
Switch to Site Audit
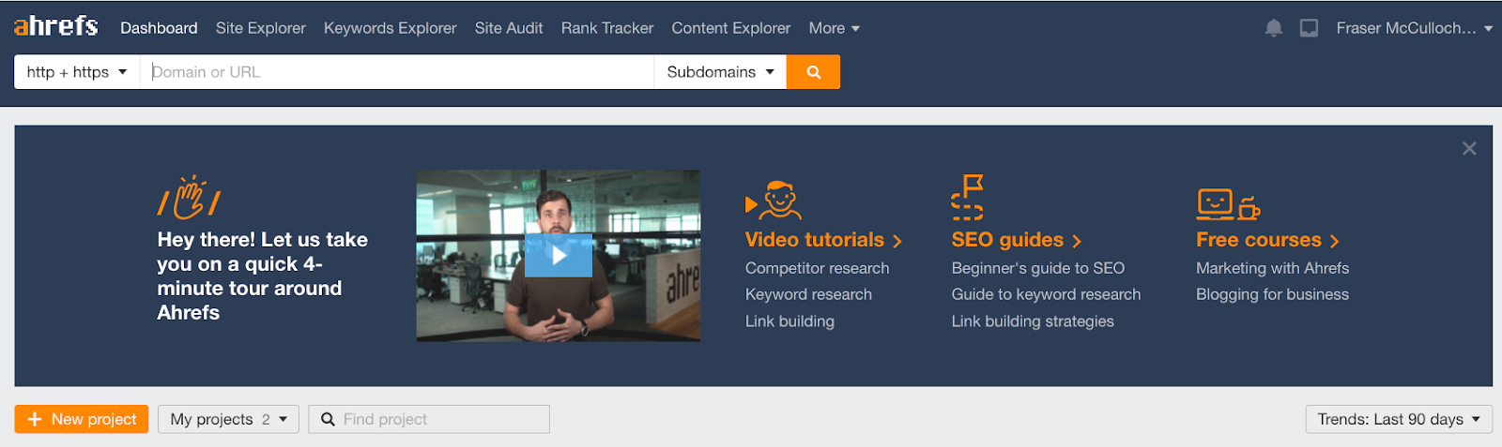pyautogui.click(x=509, y=28)
